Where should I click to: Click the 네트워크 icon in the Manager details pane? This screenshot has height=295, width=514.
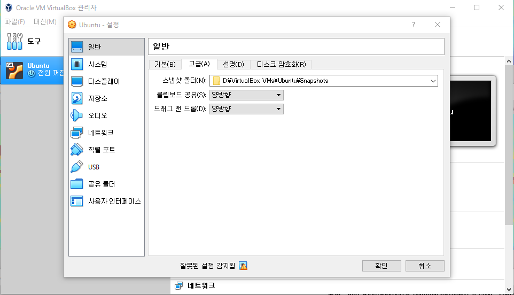click(178, 286)
